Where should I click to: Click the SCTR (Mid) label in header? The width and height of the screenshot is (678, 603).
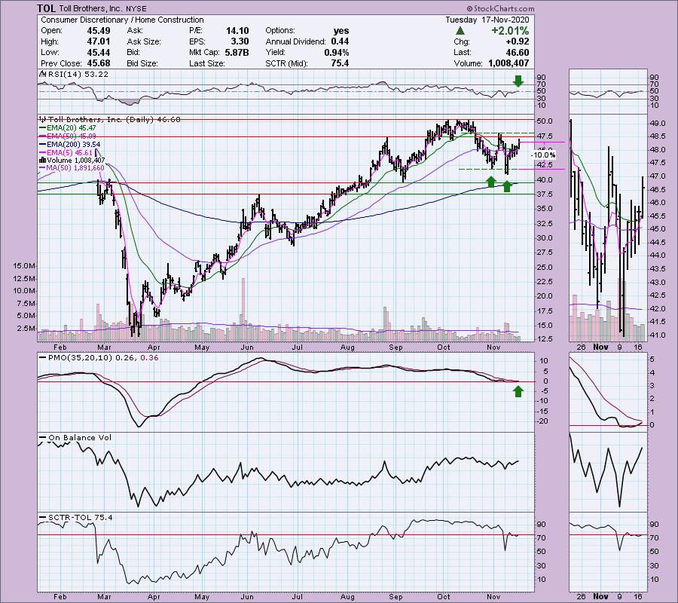pos(287,63)
